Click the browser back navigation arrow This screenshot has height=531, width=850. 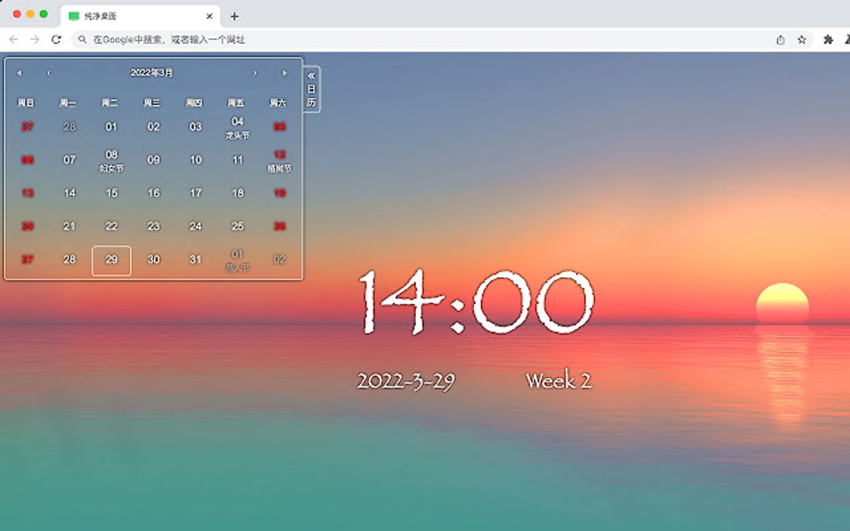[13, 39]
